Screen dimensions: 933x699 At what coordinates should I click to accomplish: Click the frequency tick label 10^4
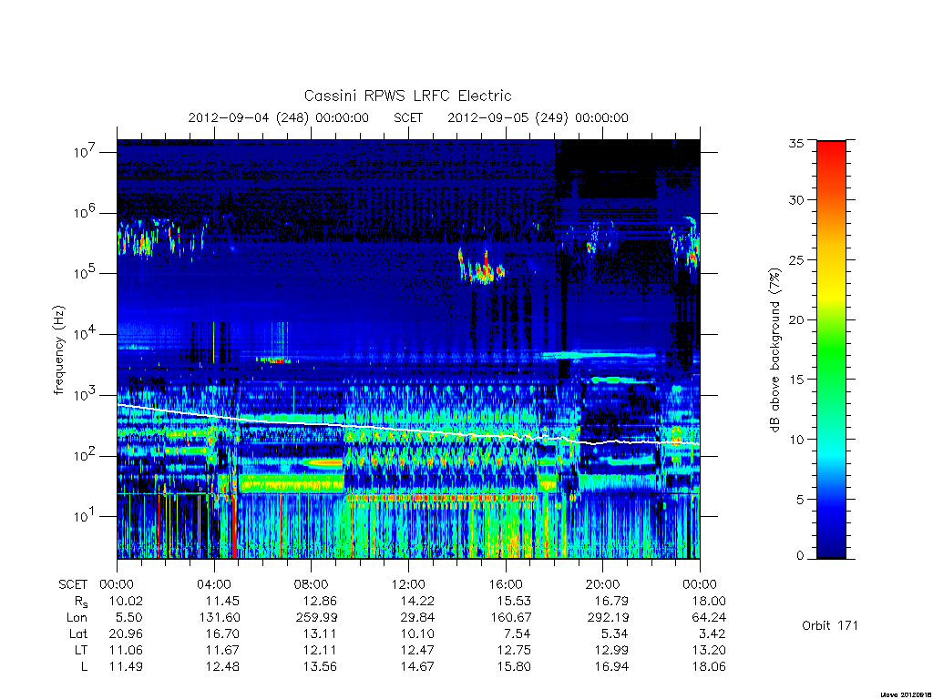85,333
